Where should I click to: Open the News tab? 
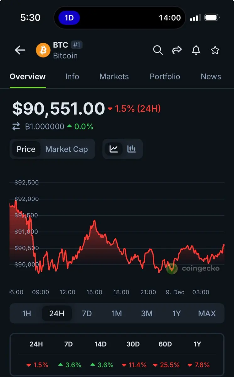click(211, 77)
